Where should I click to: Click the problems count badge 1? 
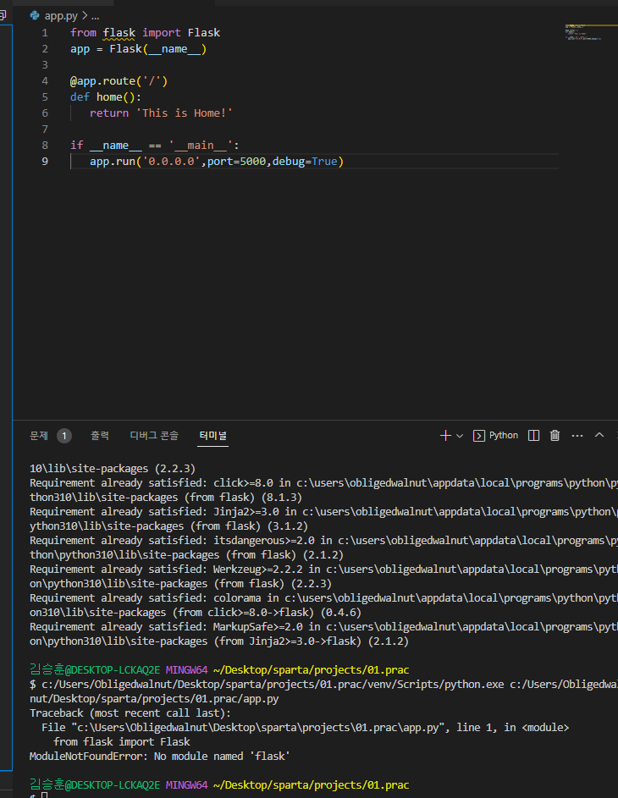click(x=64, y=436)
